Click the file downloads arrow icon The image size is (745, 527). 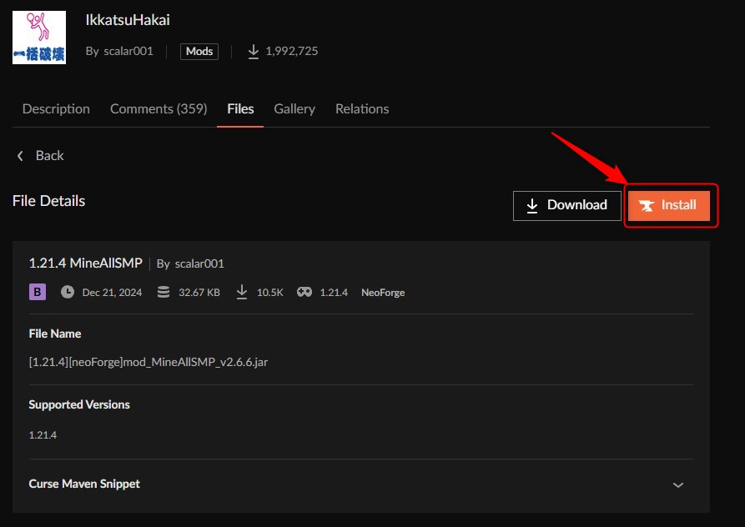pyautogui.click(x=242, y=292)
